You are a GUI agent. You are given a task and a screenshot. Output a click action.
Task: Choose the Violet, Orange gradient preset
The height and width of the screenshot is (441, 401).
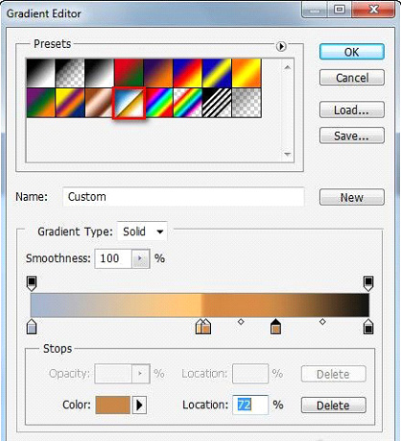158,73
